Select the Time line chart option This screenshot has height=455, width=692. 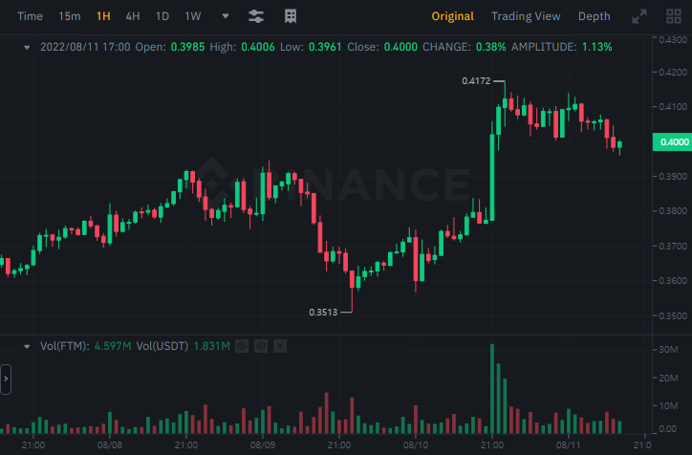pos(30,16)
